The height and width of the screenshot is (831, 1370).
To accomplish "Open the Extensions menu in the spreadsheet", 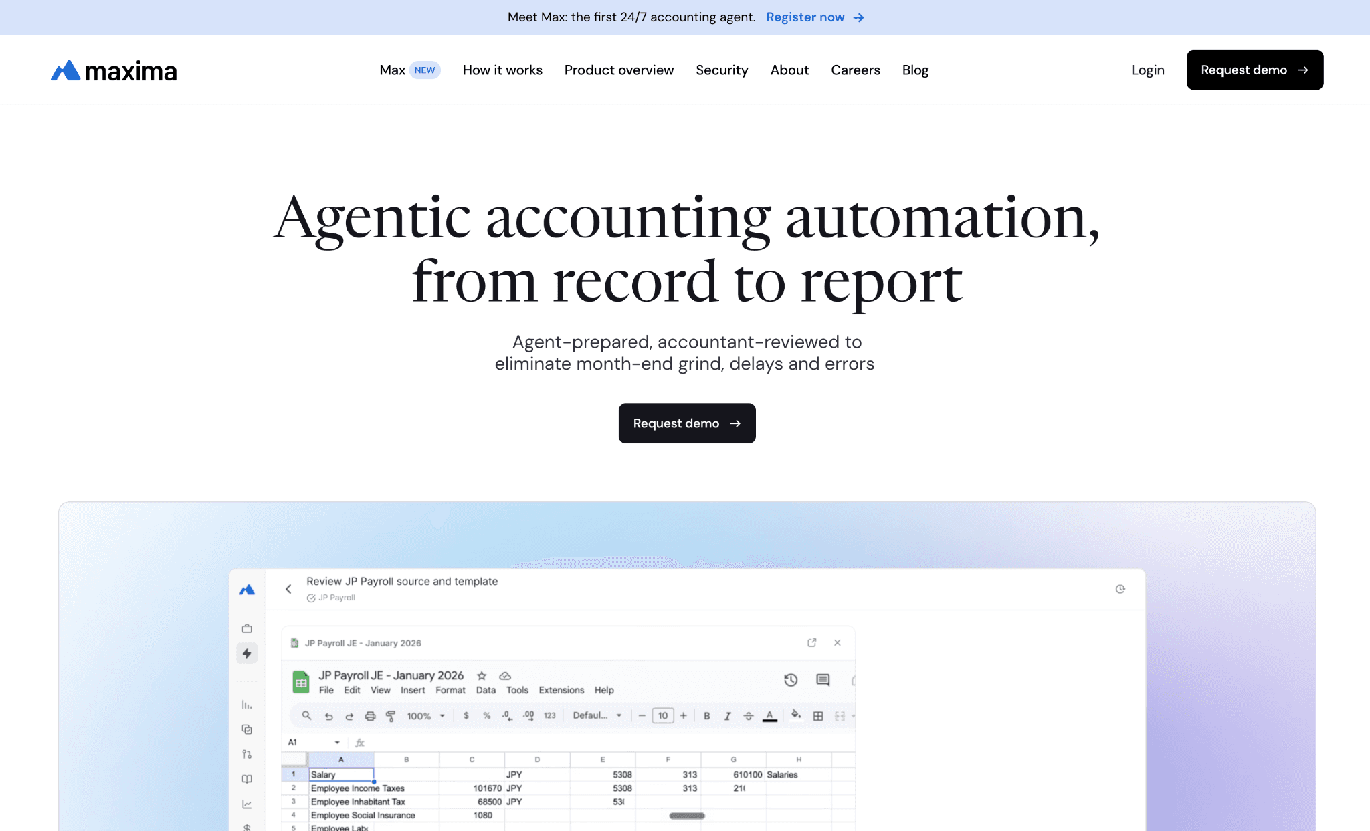I will click(x=561, y=690).
